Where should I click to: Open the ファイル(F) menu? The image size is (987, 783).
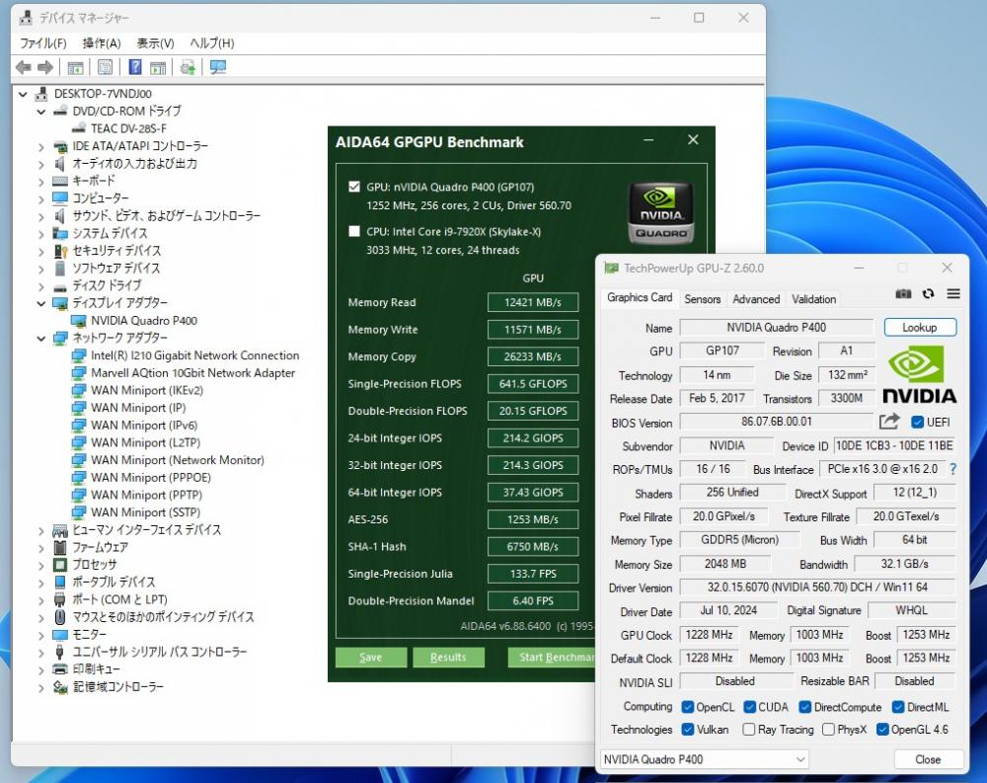point(42,42)
